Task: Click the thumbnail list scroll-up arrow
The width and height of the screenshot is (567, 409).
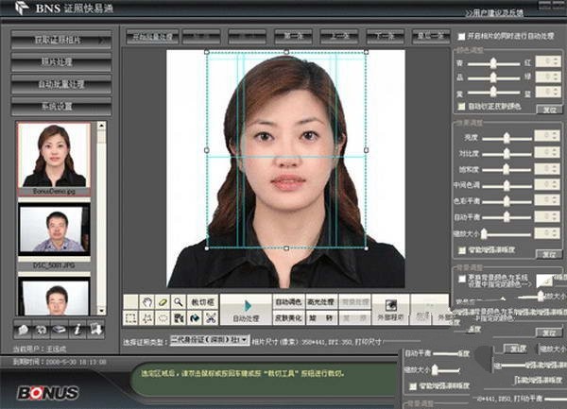Action: click(102, 126)
